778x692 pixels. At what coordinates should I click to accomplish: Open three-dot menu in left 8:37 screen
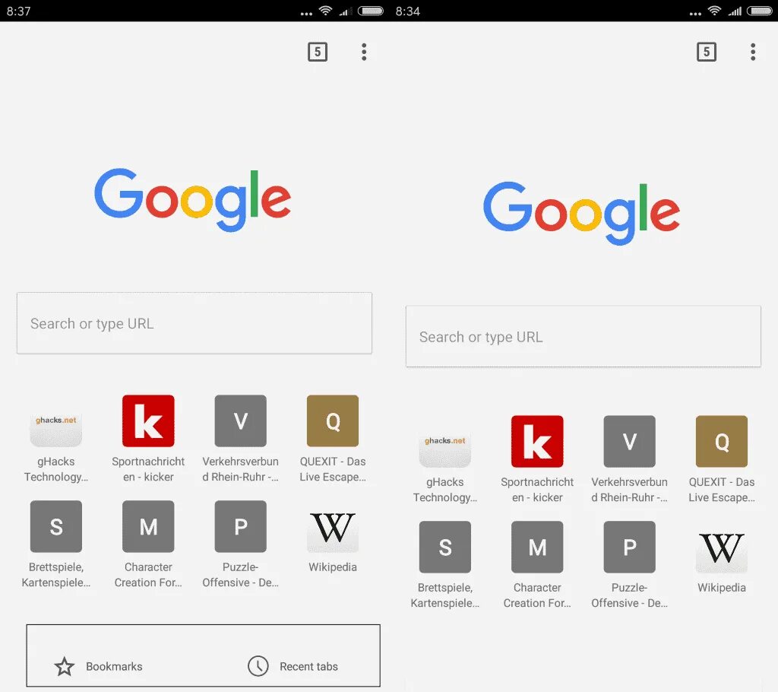coord(364,52)
